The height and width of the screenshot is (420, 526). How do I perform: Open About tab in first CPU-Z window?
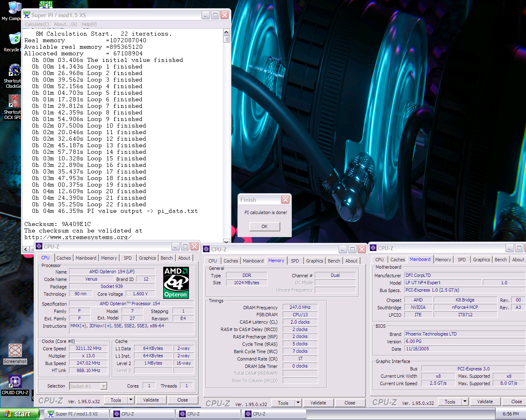pyautogui.click(x=184, y=258)
